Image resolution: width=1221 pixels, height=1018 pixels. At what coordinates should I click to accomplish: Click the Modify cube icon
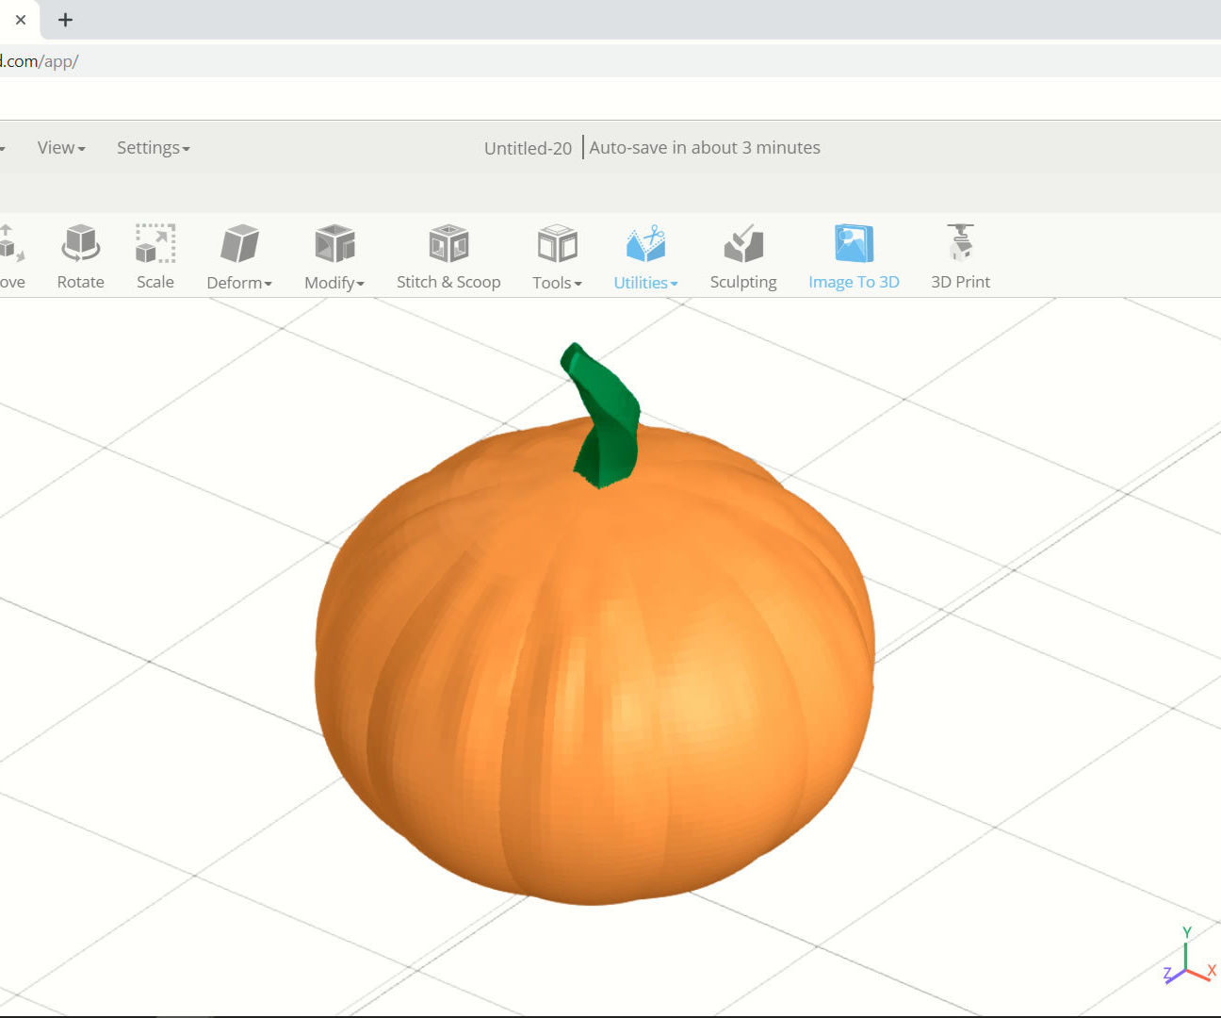coord(334,242)
